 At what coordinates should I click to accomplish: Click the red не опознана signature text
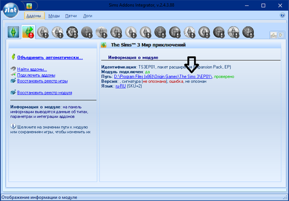tap(155, 81)
